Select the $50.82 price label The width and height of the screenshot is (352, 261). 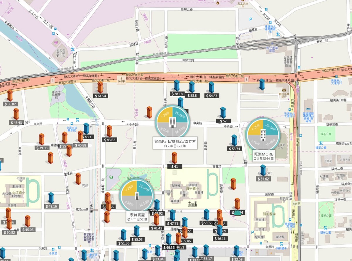(x=9, y=233)
